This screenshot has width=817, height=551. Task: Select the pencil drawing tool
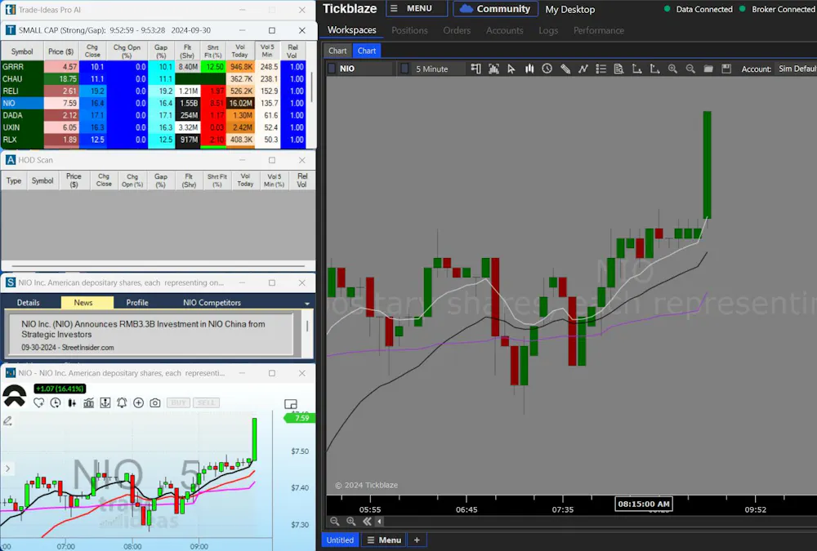(565, 69)
